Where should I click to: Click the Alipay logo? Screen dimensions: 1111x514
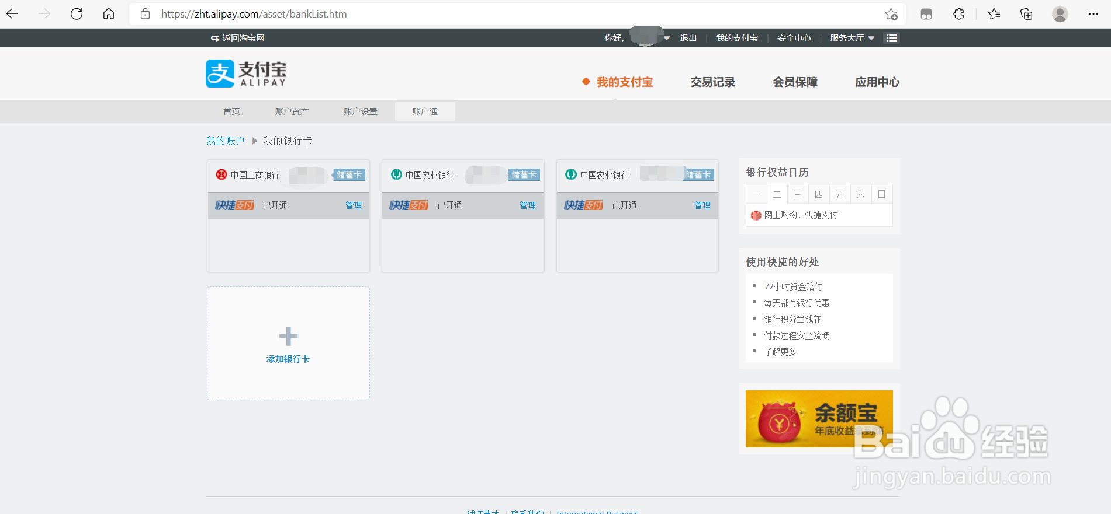coord(246,74)
